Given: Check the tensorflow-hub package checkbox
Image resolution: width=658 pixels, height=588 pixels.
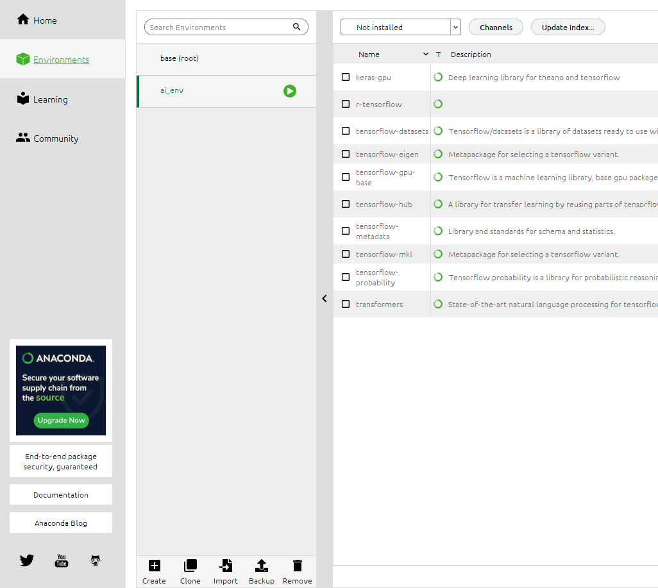Looking at the screenshot, I should [346, 204].
